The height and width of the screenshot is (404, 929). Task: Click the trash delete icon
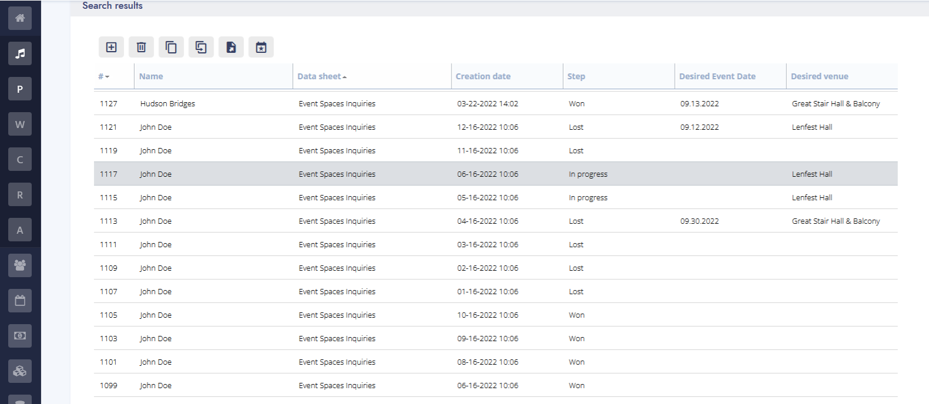141,47
